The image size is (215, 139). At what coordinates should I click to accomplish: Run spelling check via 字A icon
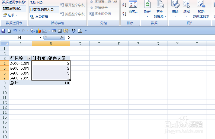(73, 30)
